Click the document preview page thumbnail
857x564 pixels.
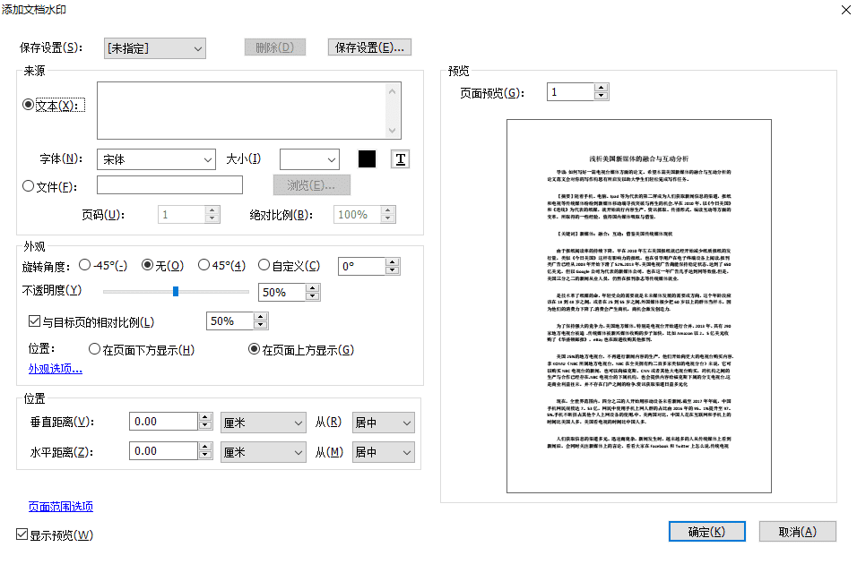[x=639, y=306]
